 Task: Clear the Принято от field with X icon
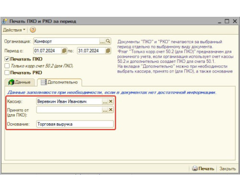click(x=111, y=110)
